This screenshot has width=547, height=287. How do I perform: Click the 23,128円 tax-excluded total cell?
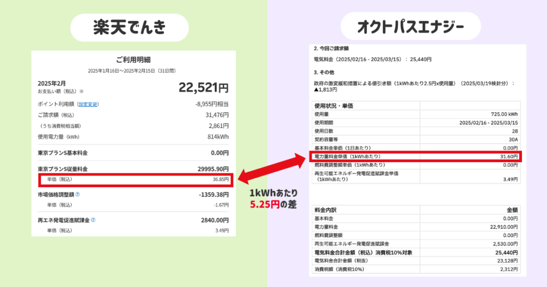(507, 260)
